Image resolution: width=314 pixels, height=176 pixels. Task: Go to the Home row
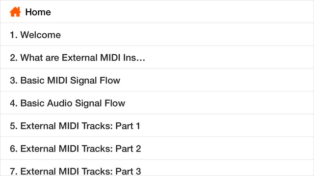click(157, 12)
